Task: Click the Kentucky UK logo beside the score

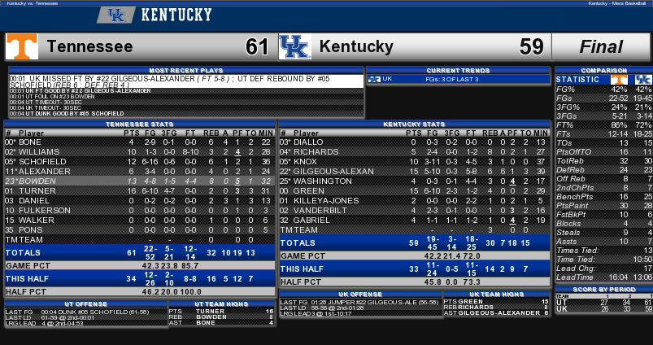Action: pyautogui.click(x=294, y=46)
